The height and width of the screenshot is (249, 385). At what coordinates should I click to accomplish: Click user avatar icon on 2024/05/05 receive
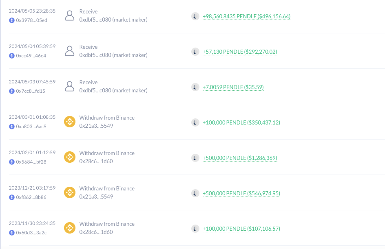pyautogui.click(x=69, y=15)
